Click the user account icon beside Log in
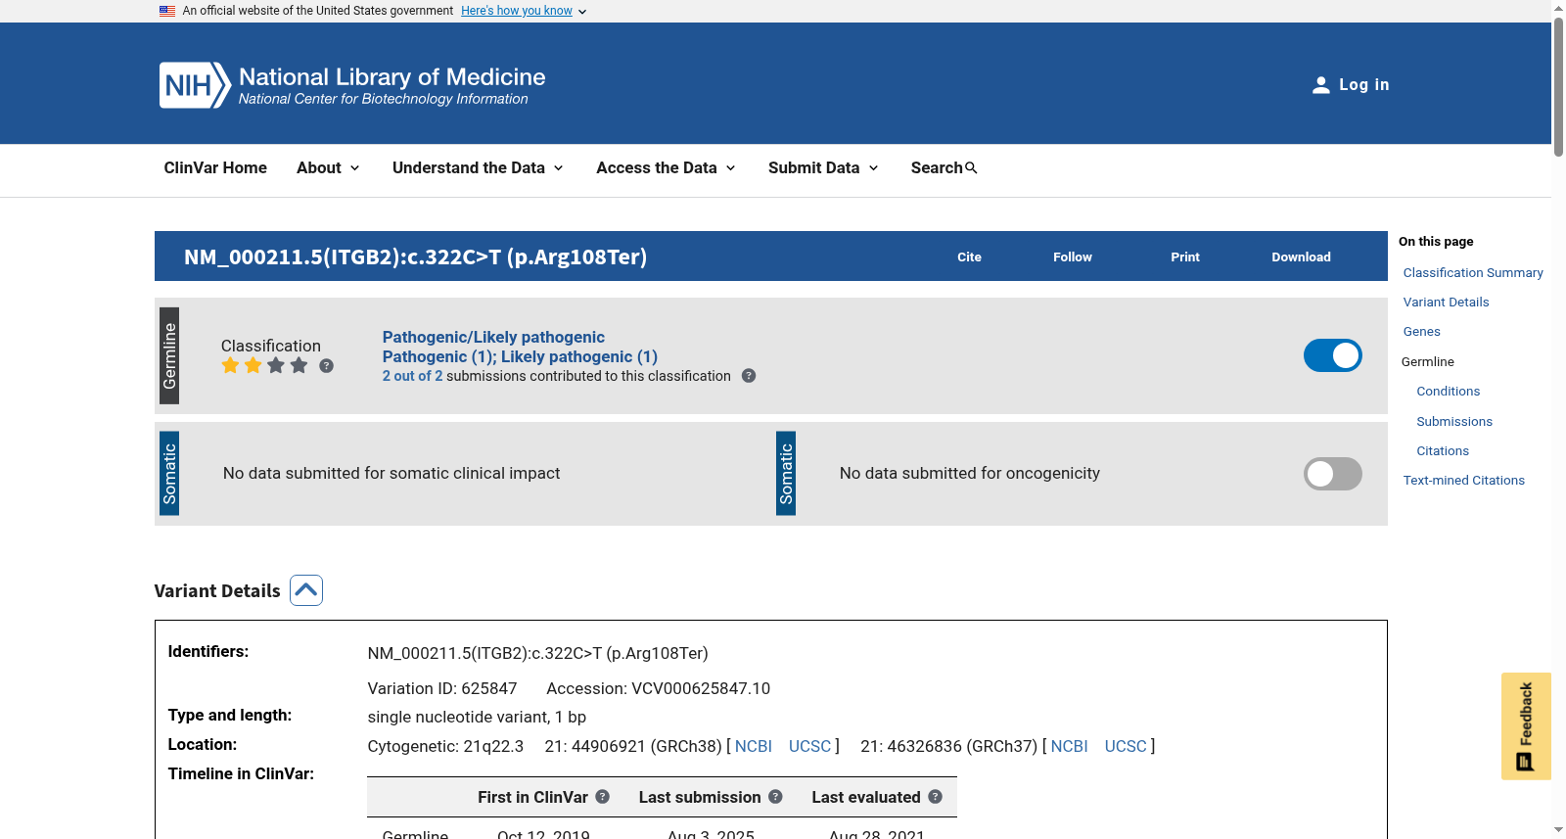The image size is (1566, 839). (x=1320, y=85)
